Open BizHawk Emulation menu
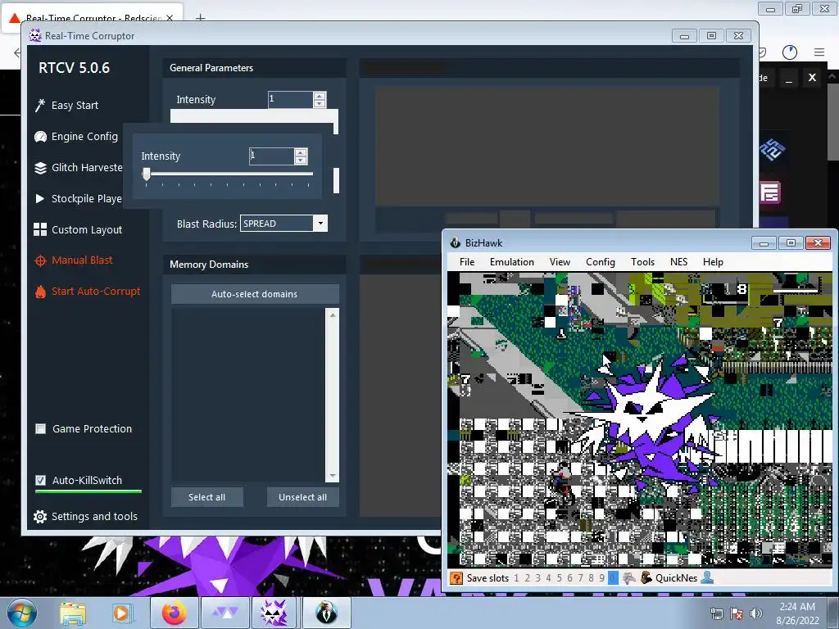 tap(512, 262)
